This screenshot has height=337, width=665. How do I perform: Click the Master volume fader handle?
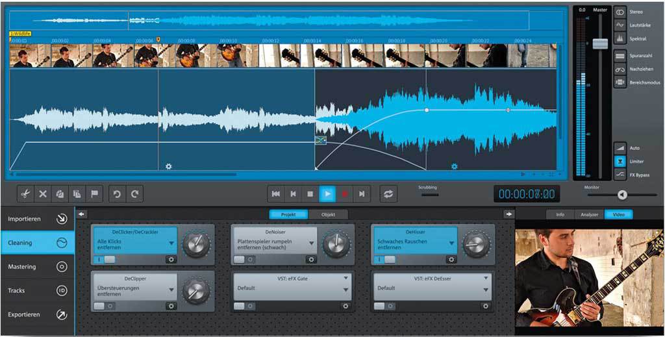click(x=600, y=44)
